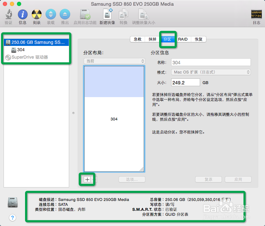Image resolution: width=265 pixels, height=226 pixels.
Task: Click the sidebar splitter dot handle
Action: click(73, 113)
